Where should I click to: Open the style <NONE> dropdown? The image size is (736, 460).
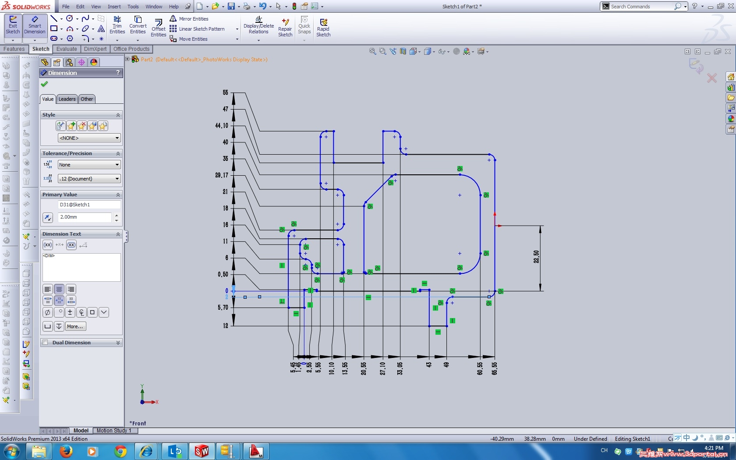tap(89, 138)
